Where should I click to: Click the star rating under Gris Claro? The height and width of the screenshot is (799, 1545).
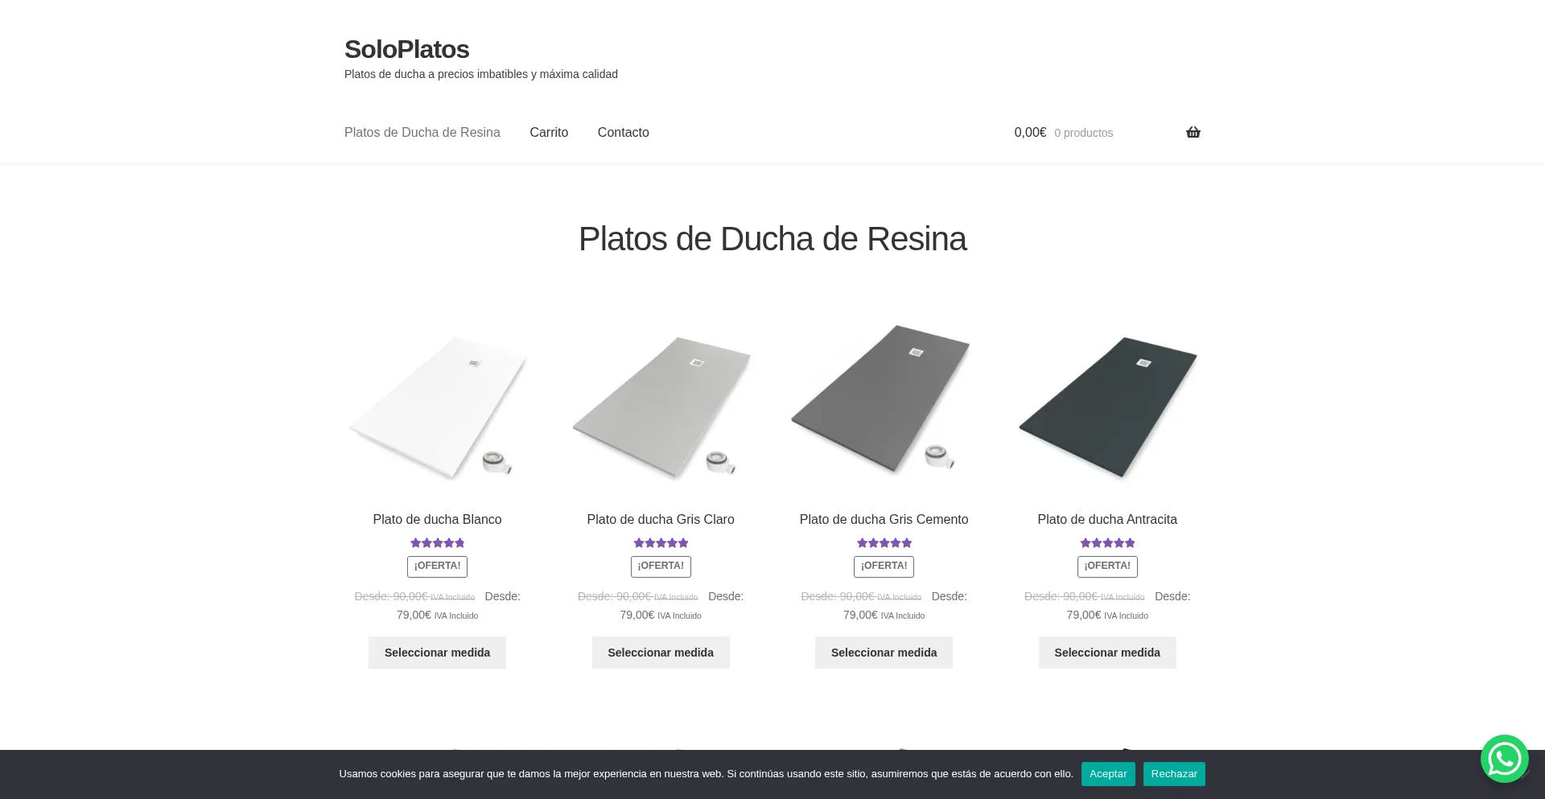tap(661, 543)
